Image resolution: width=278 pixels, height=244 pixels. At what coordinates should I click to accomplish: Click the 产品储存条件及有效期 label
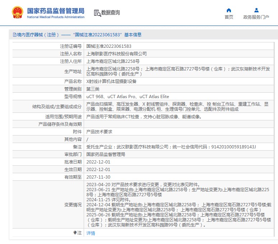click(x=60, y=124)
